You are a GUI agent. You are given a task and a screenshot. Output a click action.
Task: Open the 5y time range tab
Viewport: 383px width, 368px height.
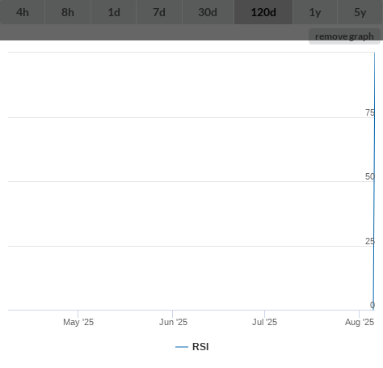point(360,12)
